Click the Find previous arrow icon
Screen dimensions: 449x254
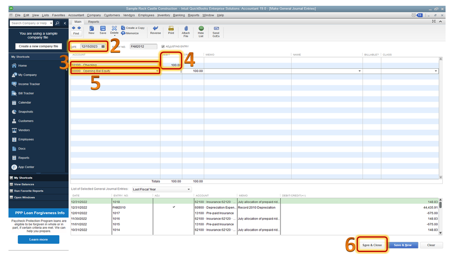tap(74, 28)
